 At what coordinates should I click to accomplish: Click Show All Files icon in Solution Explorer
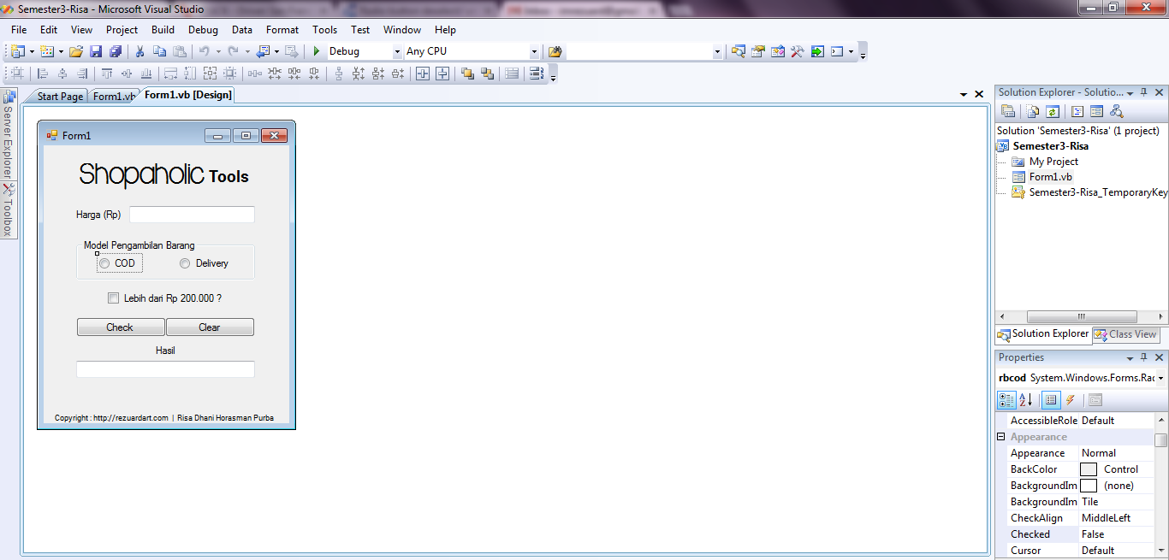tap(1033, 111)
